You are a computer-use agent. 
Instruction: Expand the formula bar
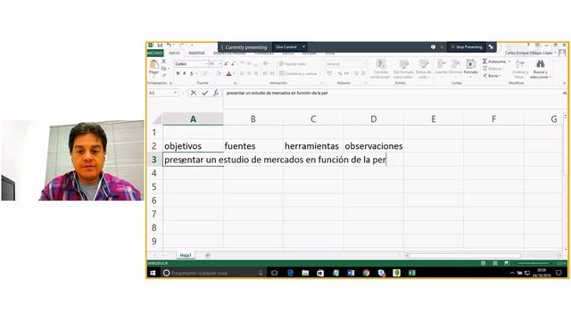565,93
